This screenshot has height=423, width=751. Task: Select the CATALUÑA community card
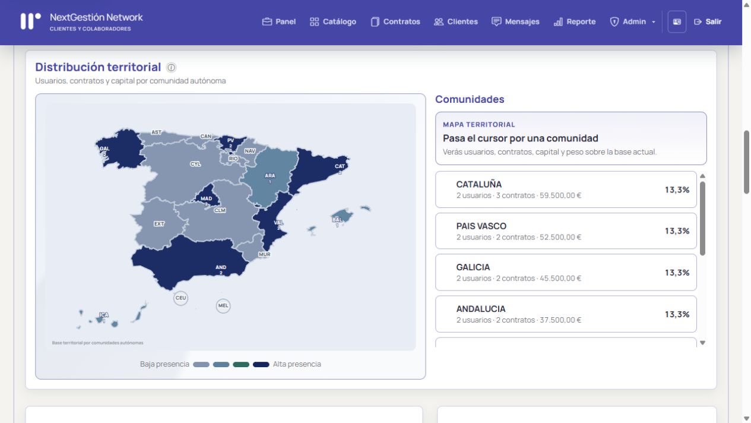[x=566, y=190]
